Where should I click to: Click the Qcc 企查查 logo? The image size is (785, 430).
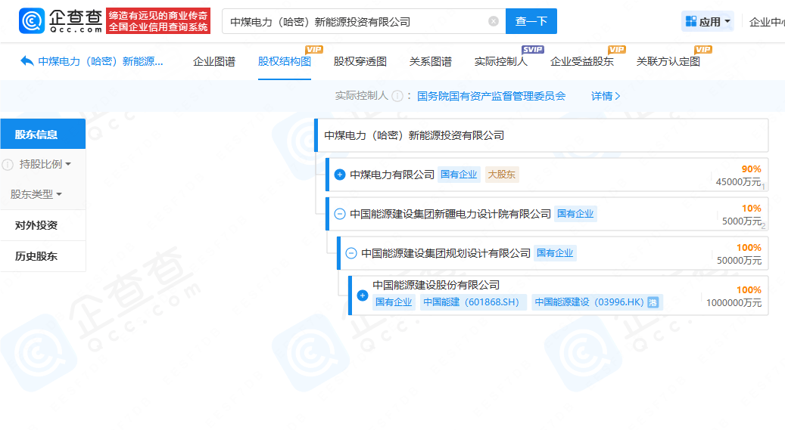(61, 21)
